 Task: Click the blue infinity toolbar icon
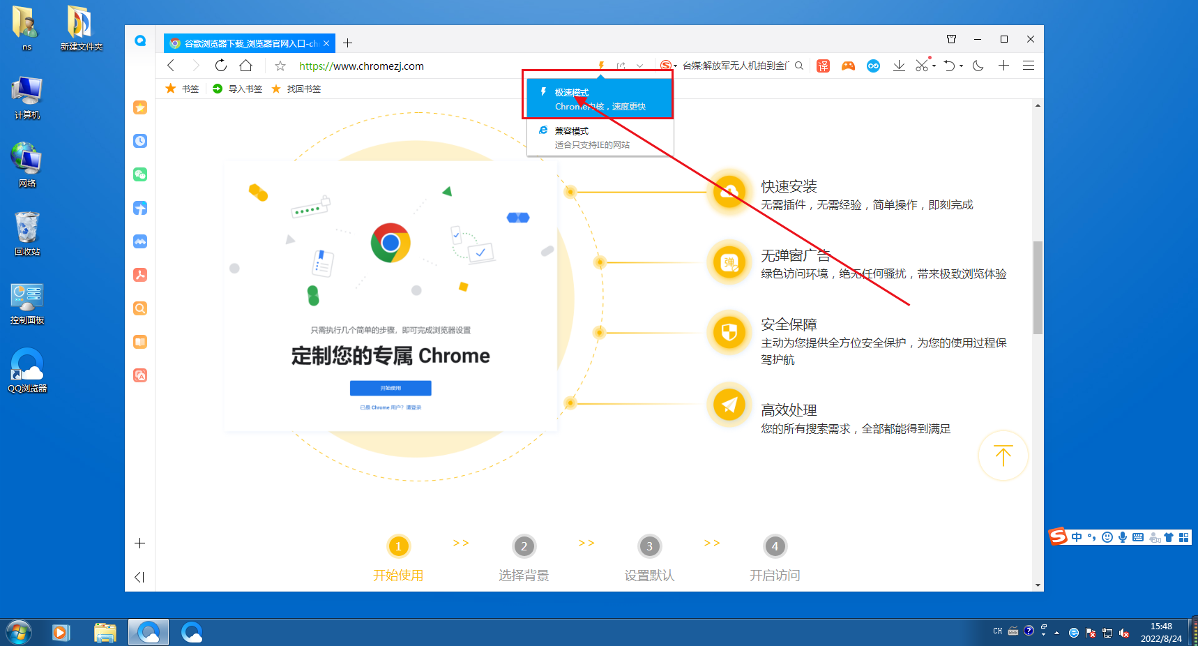point(873,66)
